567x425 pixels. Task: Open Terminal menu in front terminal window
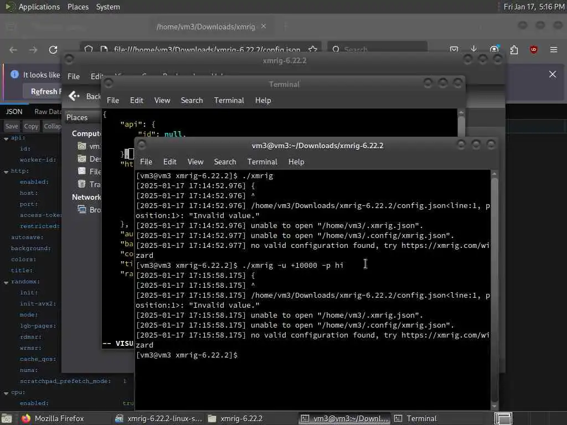[x=262, y=162]
